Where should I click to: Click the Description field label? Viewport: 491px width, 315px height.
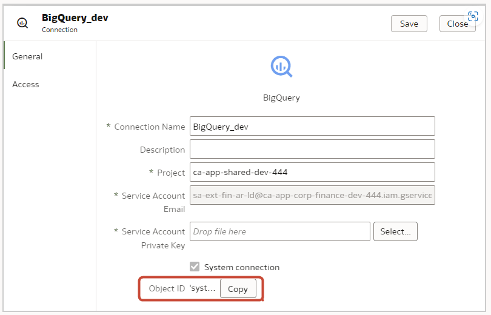point(162,150)
